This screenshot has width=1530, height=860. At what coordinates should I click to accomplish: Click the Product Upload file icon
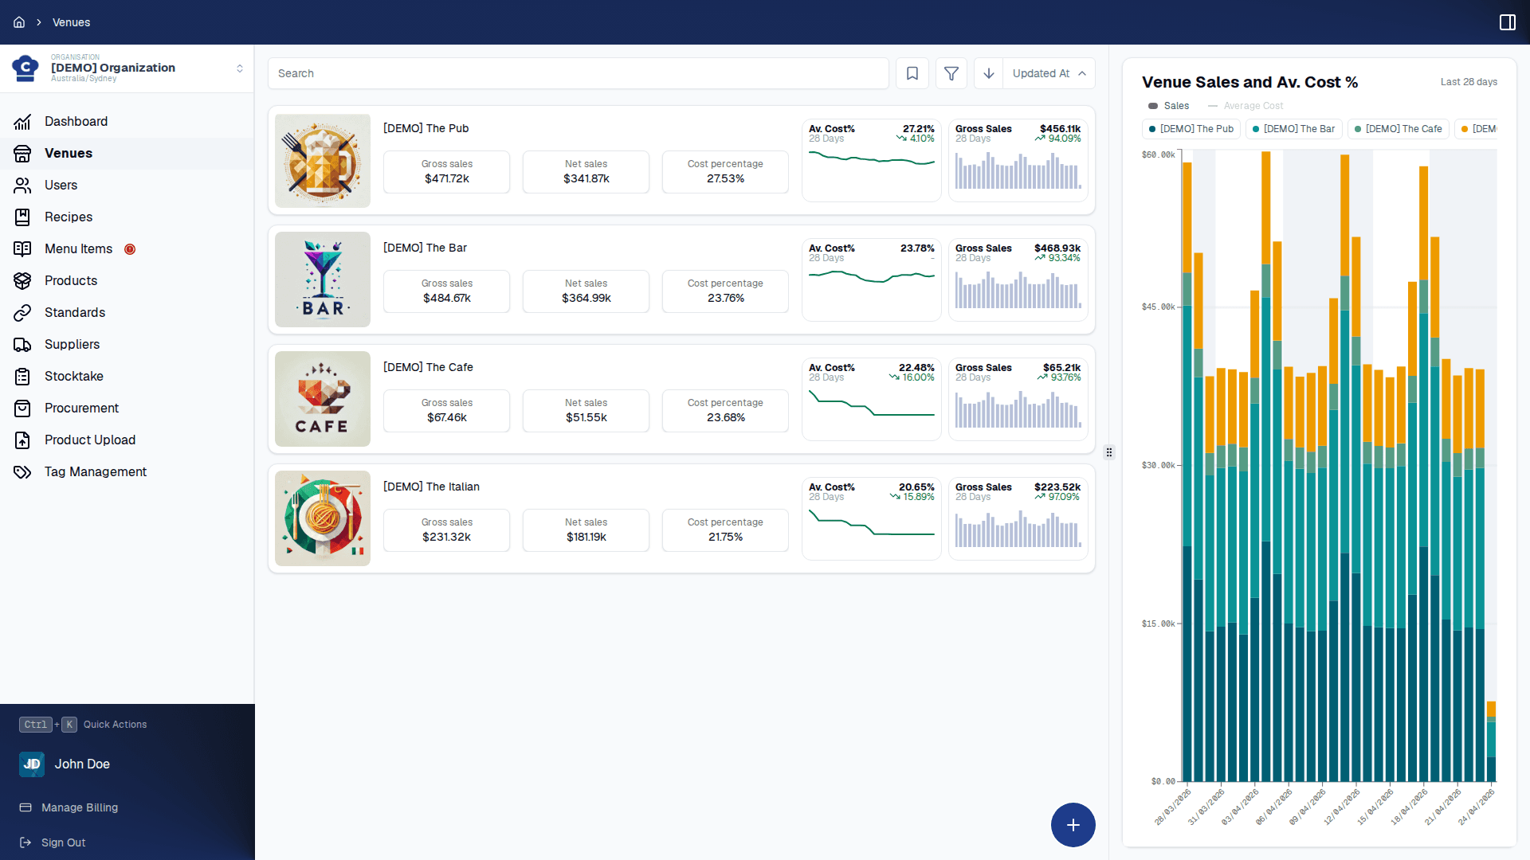pos(22,440)
